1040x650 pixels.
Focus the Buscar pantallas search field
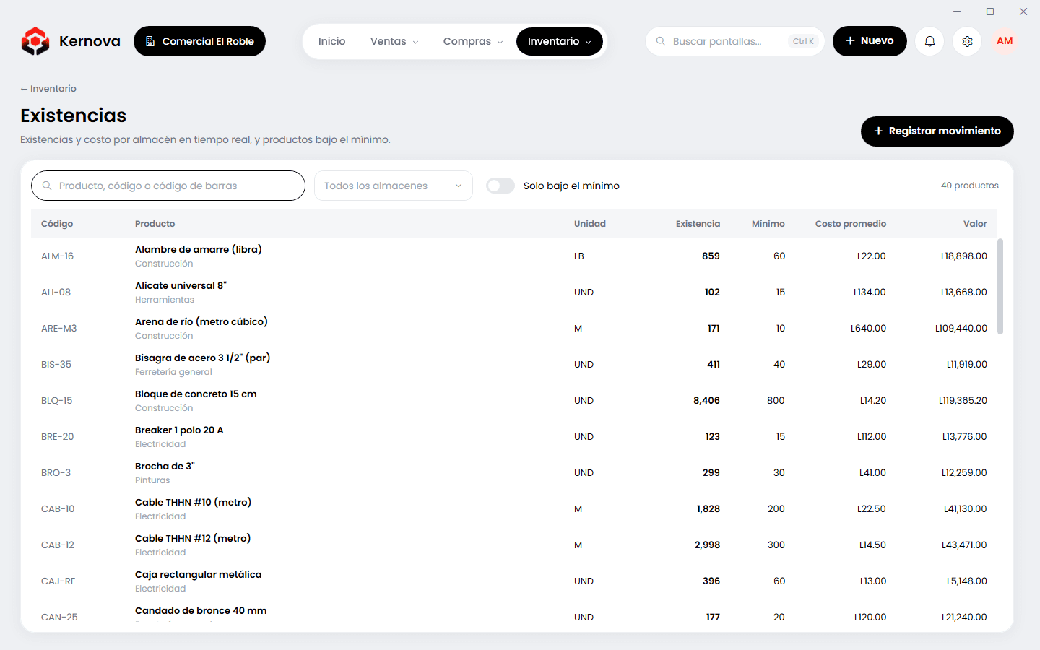coord(735,41)
